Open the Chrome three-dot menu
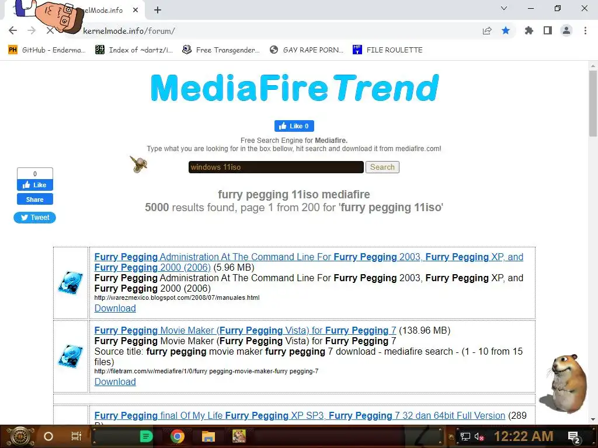This screenshot has width=598, height=448. point(585,30)
